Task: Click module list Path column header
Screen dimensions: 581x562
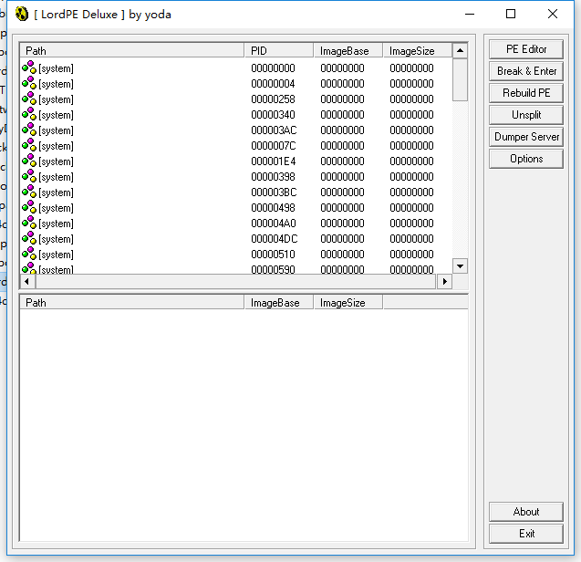Action: pos(132,303)
